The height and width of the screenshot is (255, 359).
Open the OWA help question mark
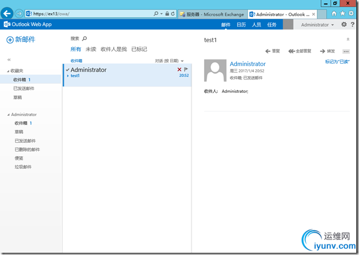pos(352,24)
